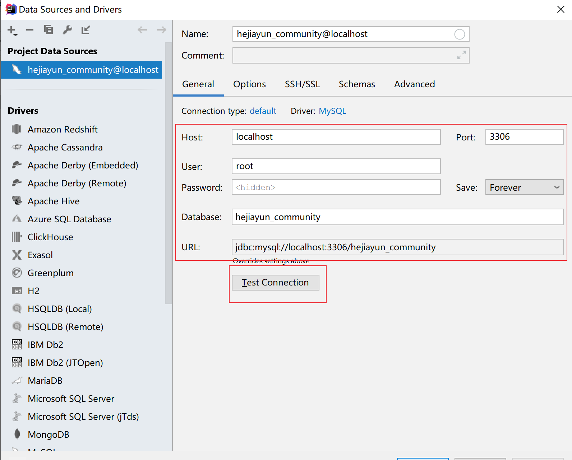
Task: Click the drivers list vertical scrollbar
Action: (168, 173)
